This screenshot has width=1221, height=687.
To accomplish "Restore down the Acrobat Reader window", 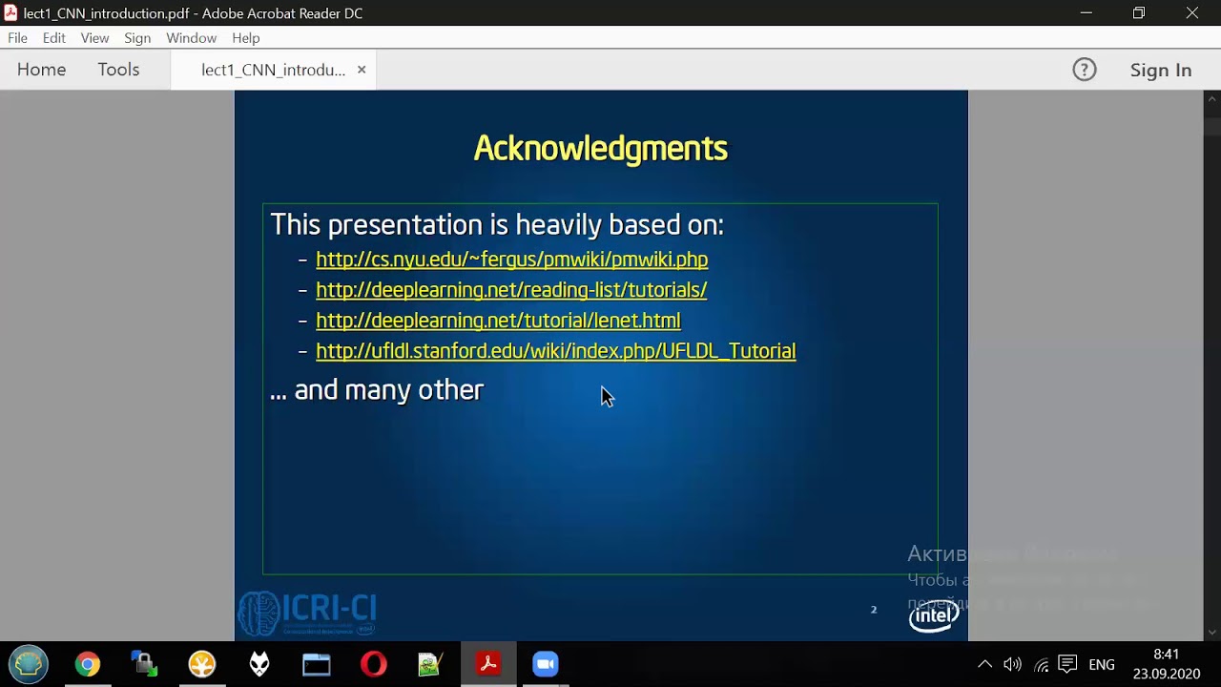I will click(1139, 13).
